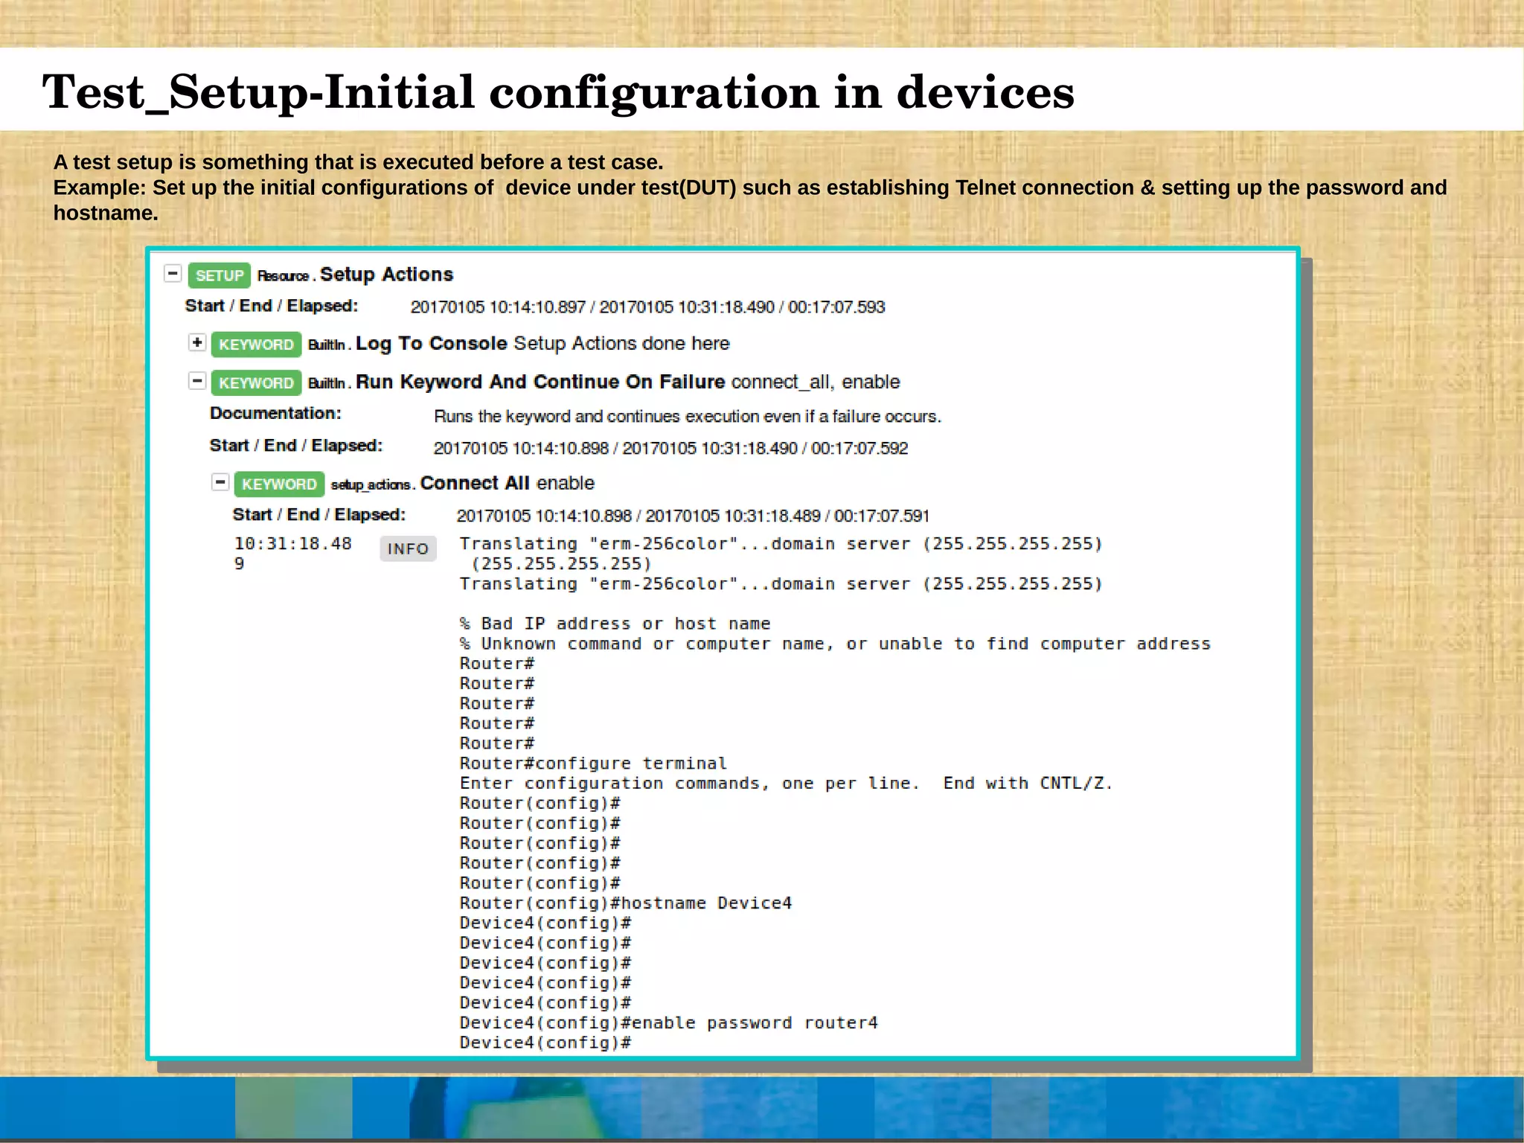The height and width of the screenshot is (1143, 1524).
Task: Select the Setup Actions title text
Action: click(x=386, y=275)
